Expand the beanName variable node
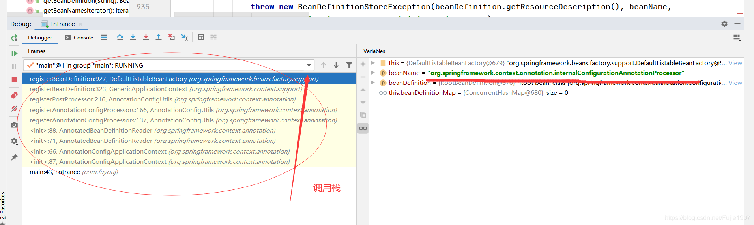754x225 pixels. 373,73
